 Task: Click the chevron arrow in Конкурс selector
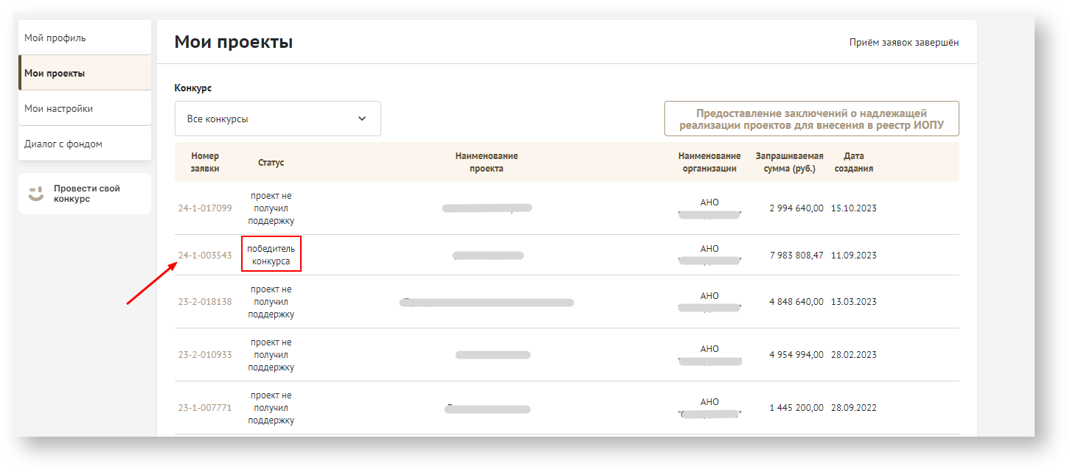tap(362, 119)
